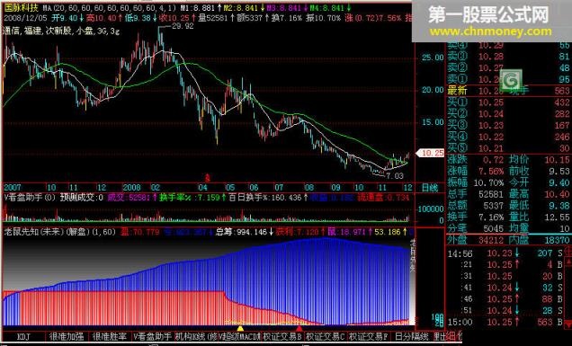Click the 2007 year label on time axis
Screen dimensions: 572x346
tap(13, 188)
